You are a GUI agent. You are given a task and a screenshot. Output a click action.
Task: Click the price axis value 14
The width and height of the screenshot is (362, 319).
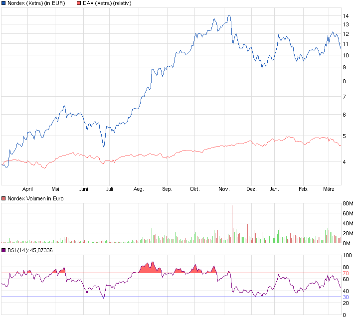pos(346,16)
